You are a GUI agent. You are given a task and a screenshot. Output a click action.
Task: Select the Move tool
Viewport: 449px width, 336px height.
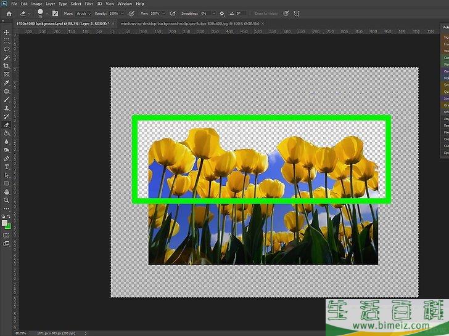tap(6, 32)
